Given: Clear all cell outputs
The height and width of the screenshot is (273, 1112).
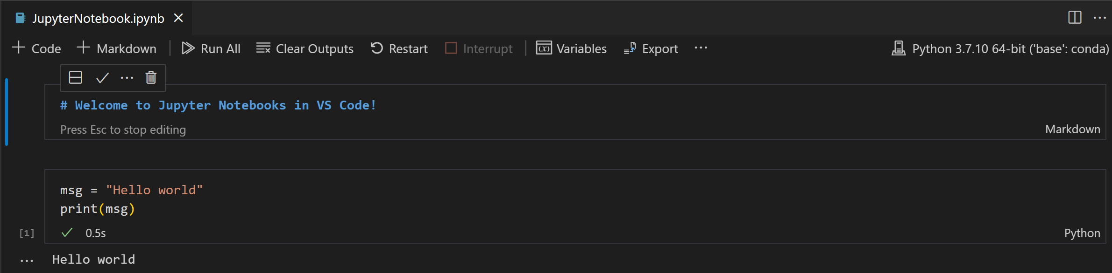Looking at the screenshot, I should (x=305, y=48).
